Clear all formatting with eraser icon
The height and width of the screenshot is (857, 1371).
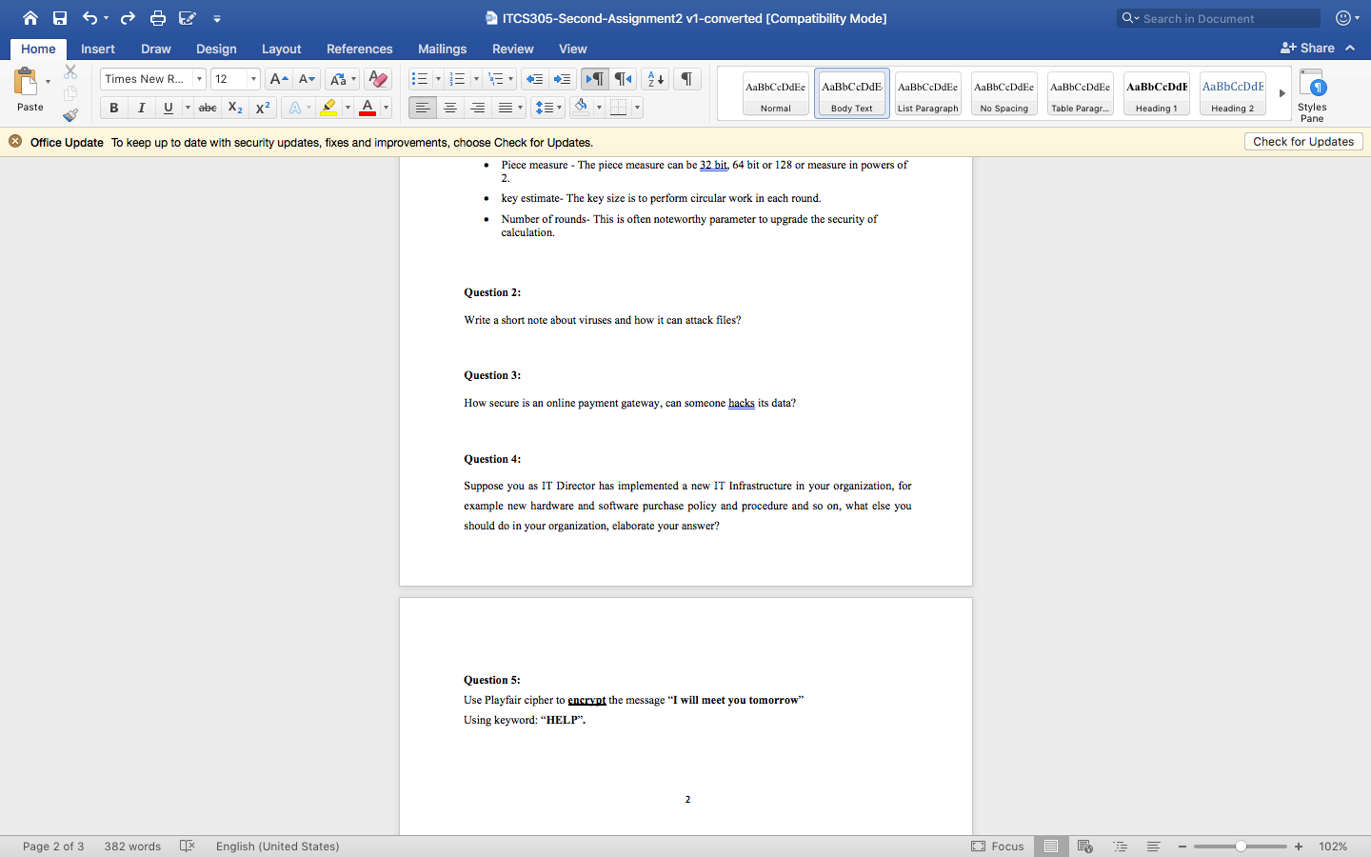point(378,79)
